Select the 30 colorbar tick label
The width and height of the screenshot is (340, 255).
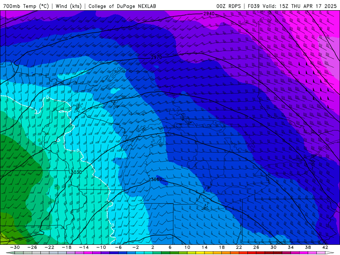(273, 247)
